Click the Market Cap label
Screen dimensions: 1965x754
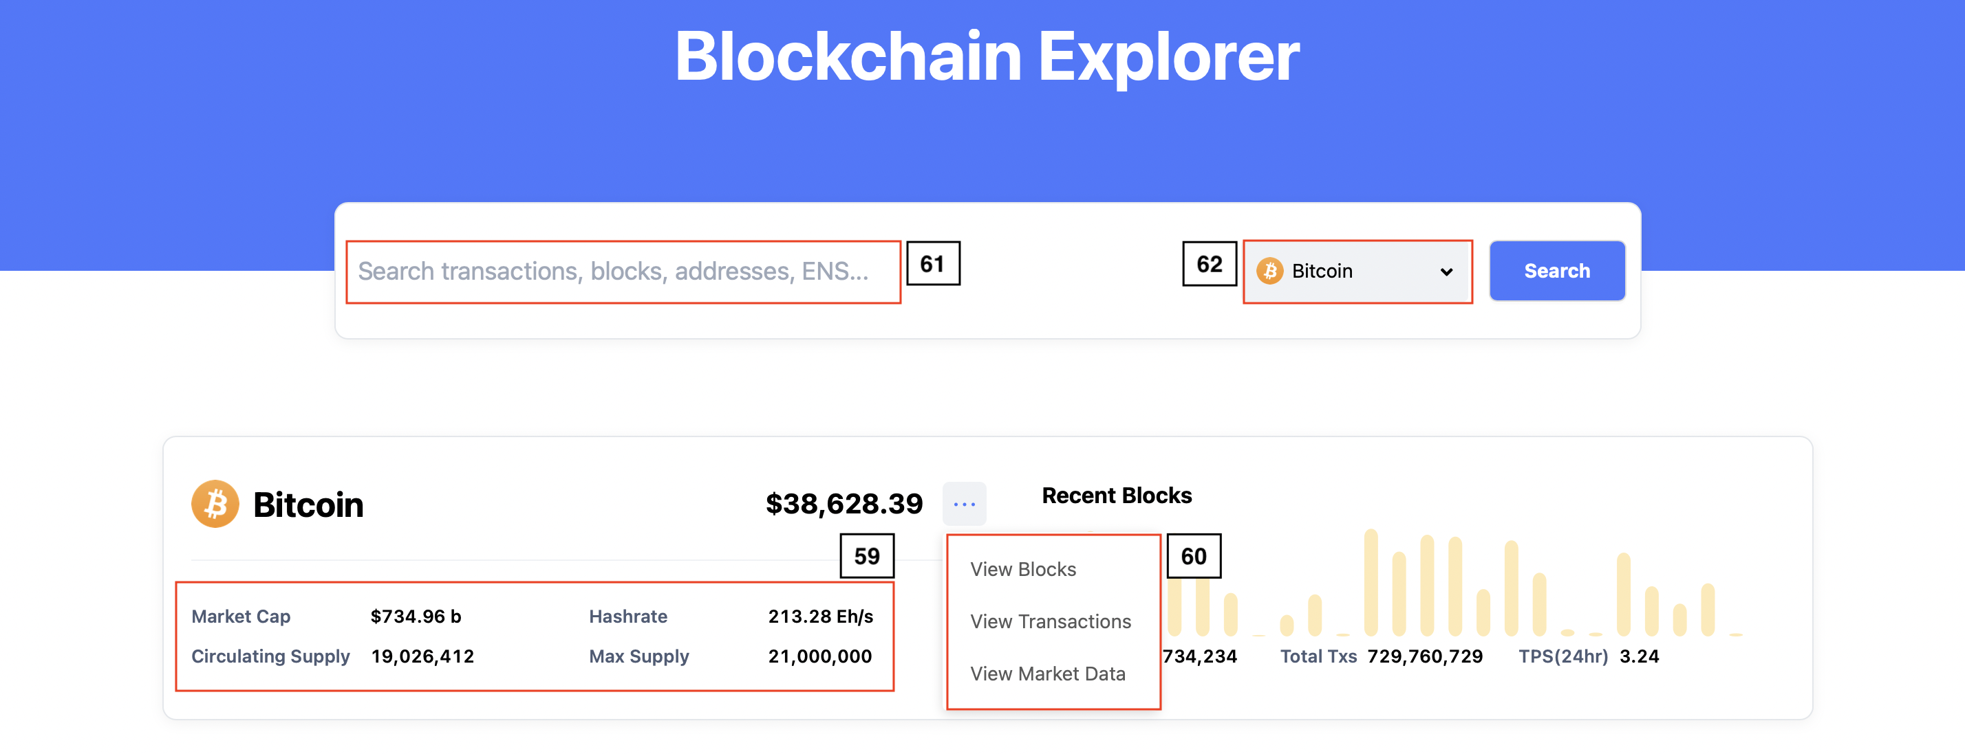point(241,616)
